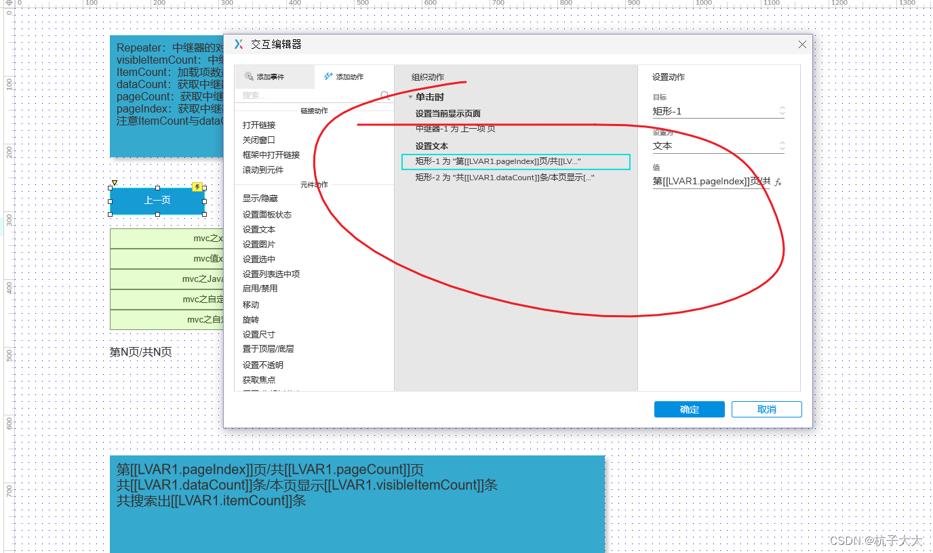This screenshot has width=933, height=553.
Task: Choose the 设置尺寸 action
Action: point(259,335)
